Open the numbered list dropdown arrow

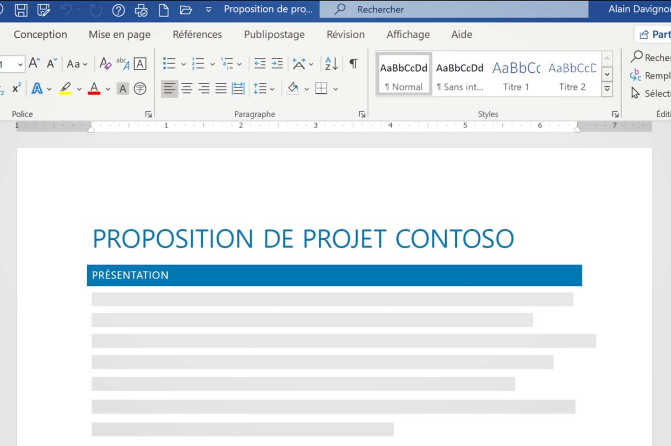pyautogui.click(x=212, y=64)
